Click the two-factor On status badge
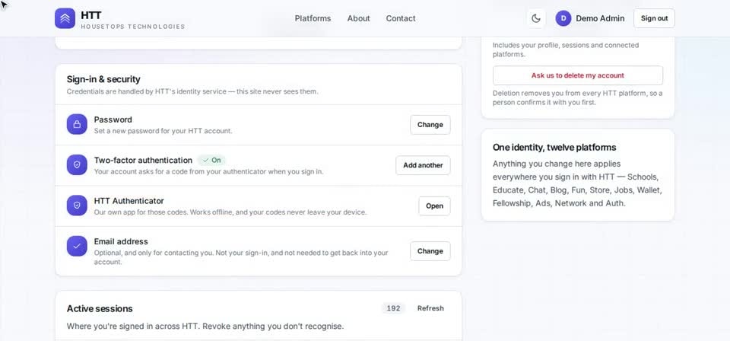Screen dimensions: 730x341 point(212,160)
